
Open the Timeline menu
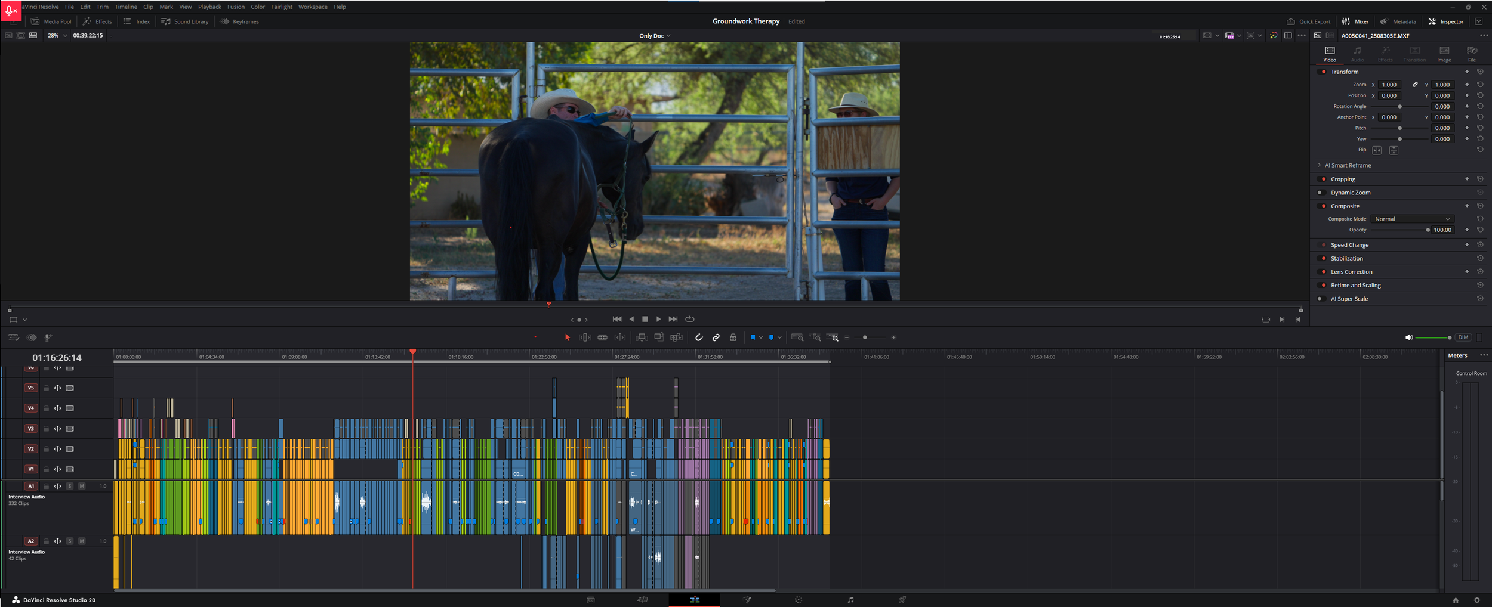[126, 7]
